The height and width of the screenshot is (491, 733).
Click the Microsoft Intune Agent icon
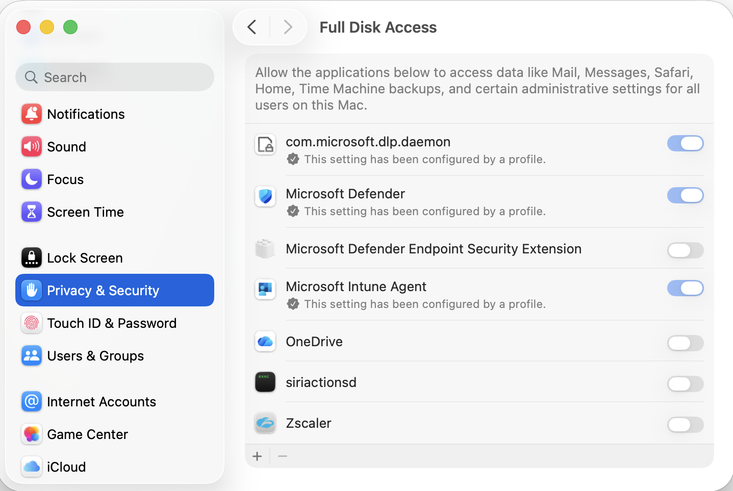coord(265,289)
